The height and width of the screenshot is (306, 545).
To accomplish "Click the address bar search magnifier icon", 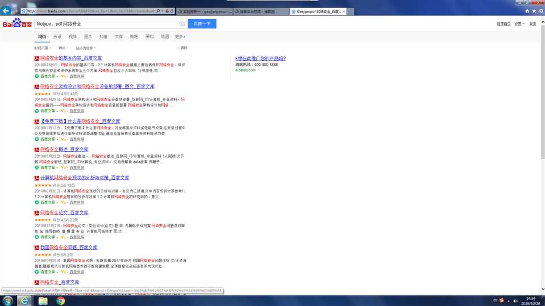I will (158, 11).
